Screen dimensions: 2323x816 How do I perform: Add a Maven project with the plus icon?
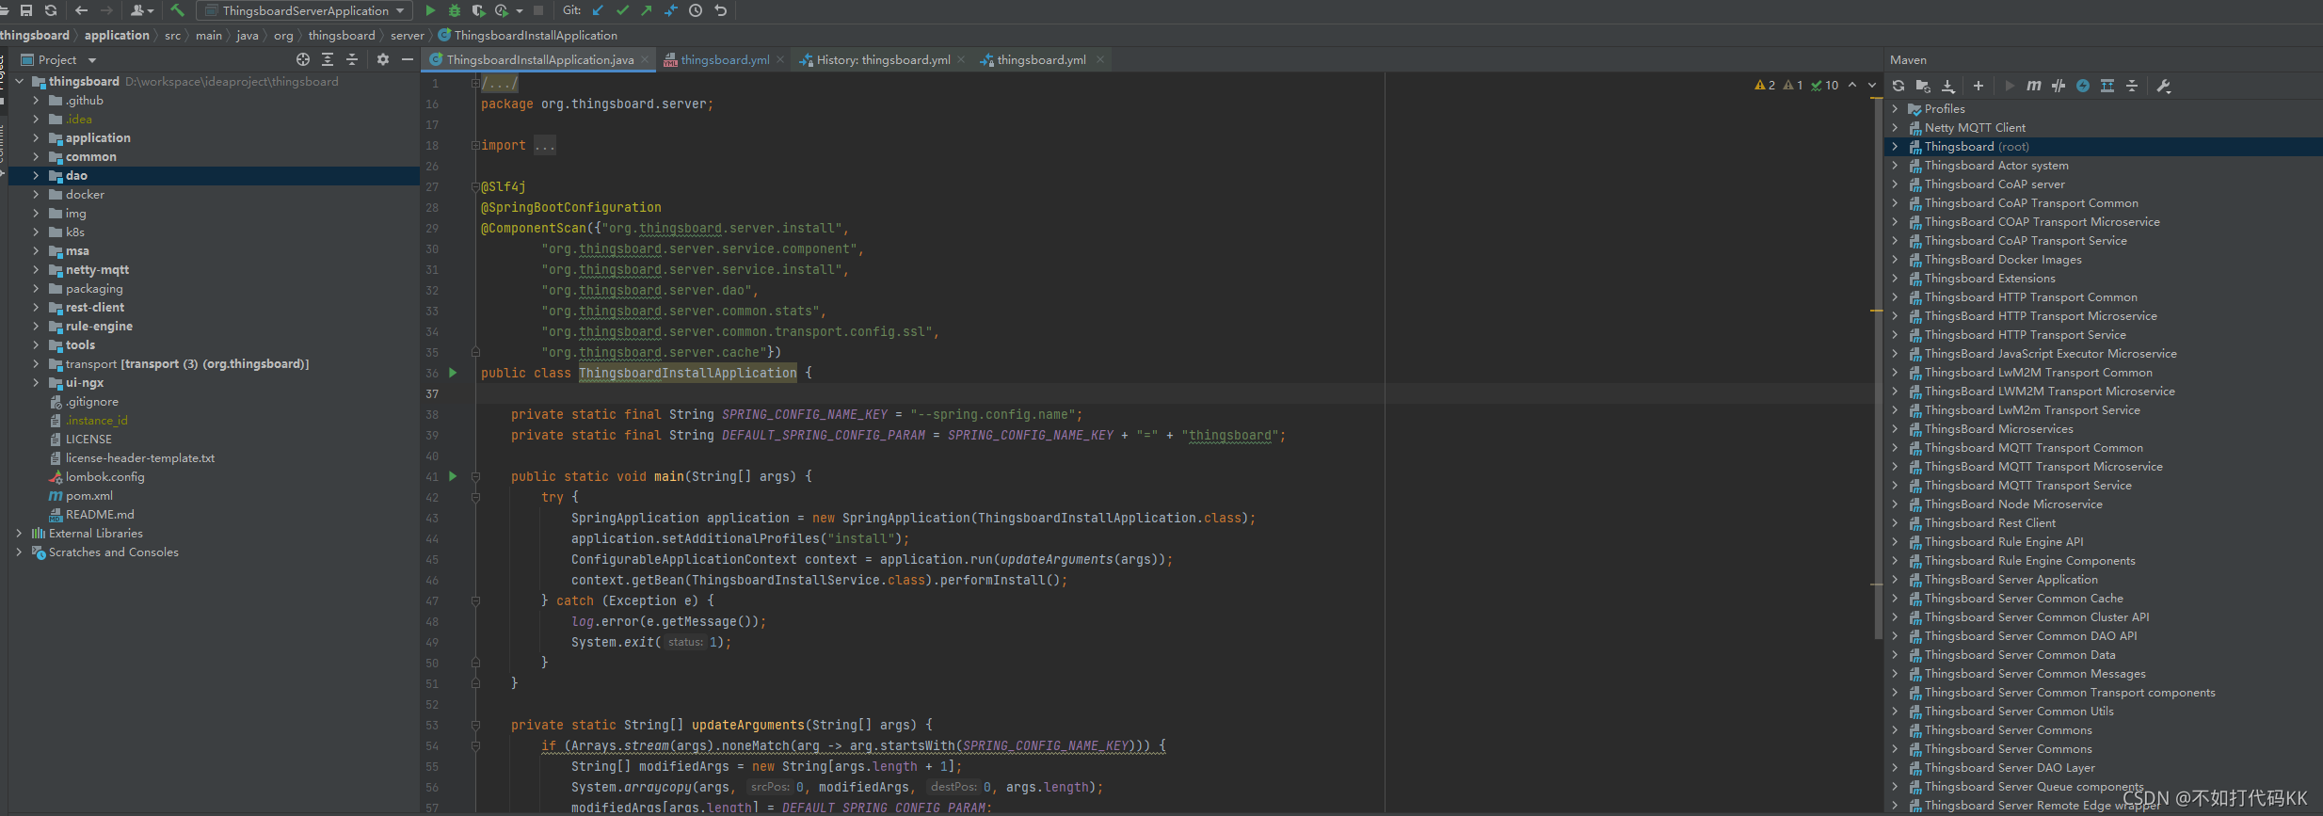[1979, 86]
